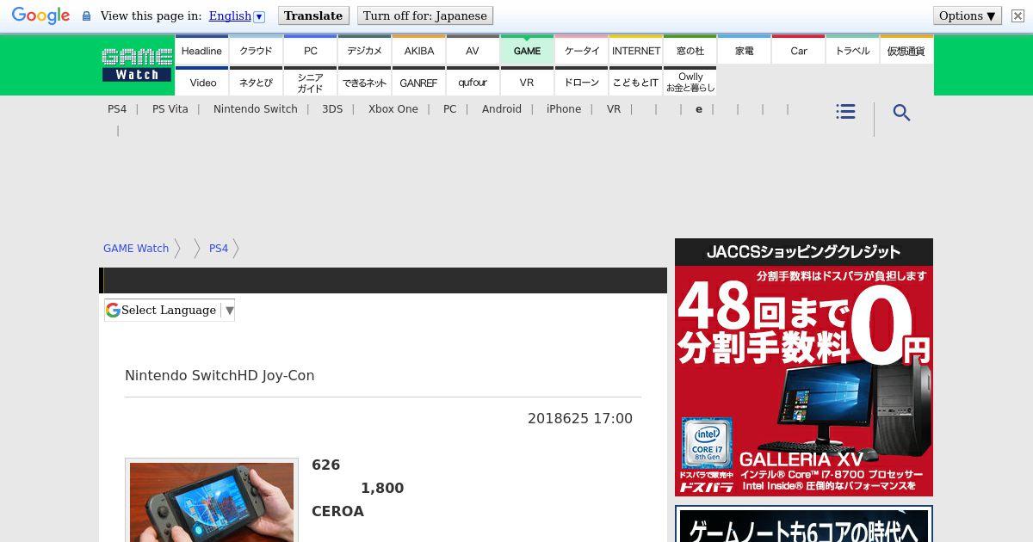This screenshot has height=542, width=1033.
Task: Open the Owlly お金と暮らし tab
Action: (690, 82)
